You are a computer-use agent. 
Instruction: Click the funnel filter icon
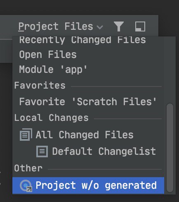(119, 26)
